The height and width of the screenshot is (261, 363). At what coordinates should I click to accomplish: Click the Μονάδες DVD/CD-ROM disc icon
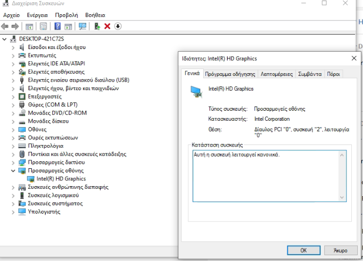pyautogui.click(x=22, y=113)
